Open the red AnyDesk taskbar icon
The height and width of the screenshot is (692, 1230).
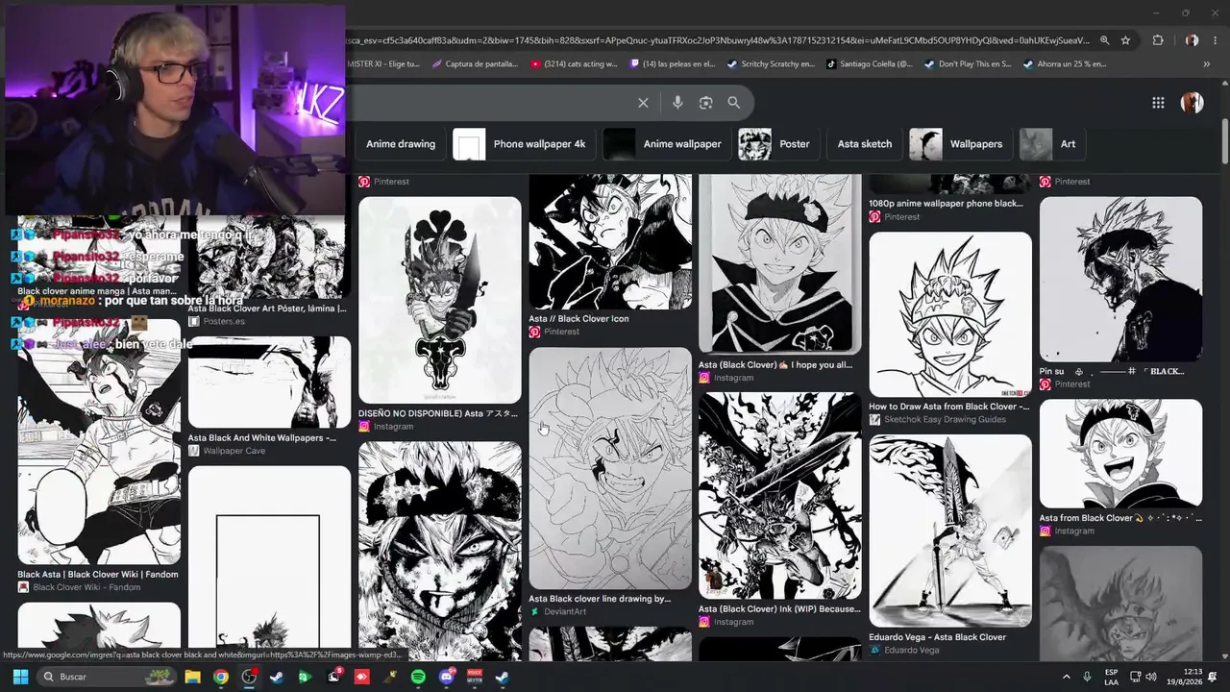361,677
